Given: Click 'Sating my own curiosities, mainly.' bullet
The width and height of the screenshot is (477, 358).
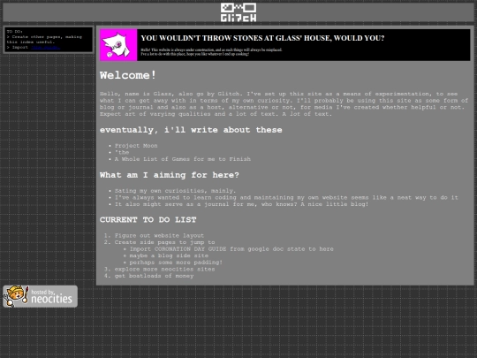Looking at the screenshot, I should pos(175,191).
